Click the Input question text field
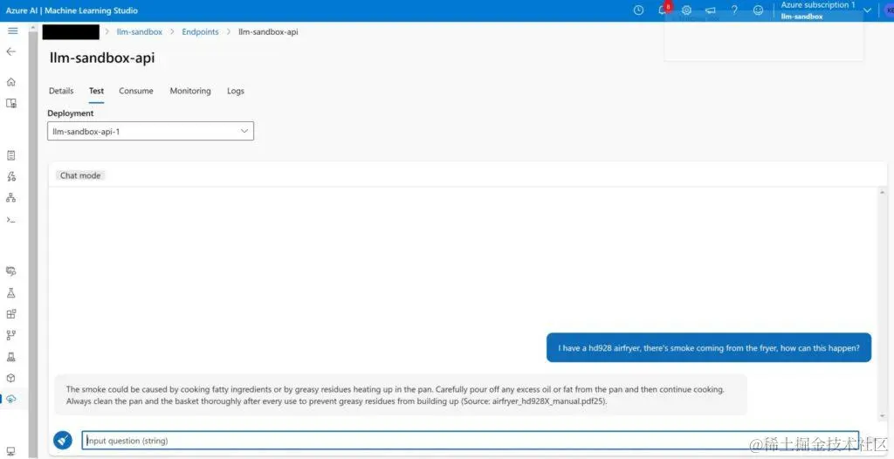 (471, 440)
